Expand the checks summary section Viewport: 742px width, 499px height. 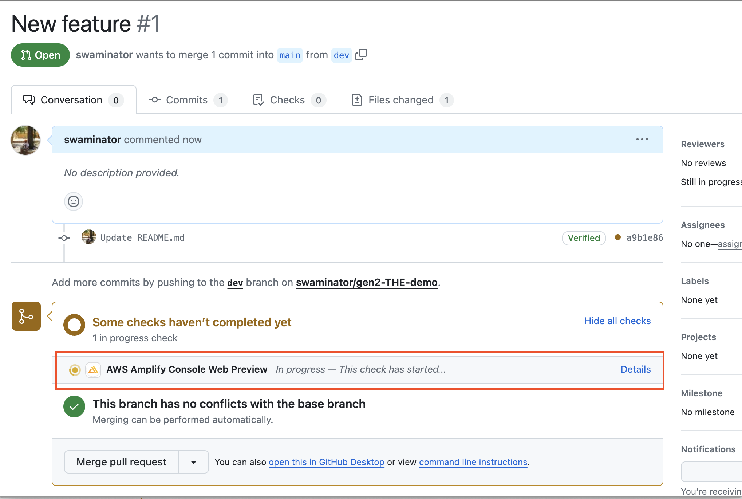click(192, 322)
